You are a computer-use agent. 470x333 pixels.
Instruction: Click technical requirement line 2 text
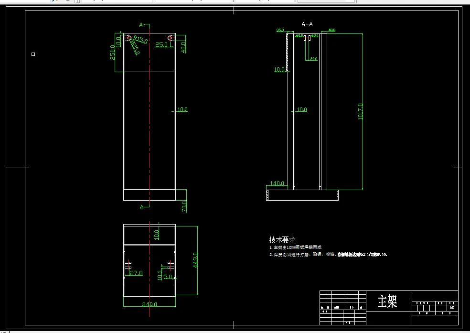click(328, 255)
